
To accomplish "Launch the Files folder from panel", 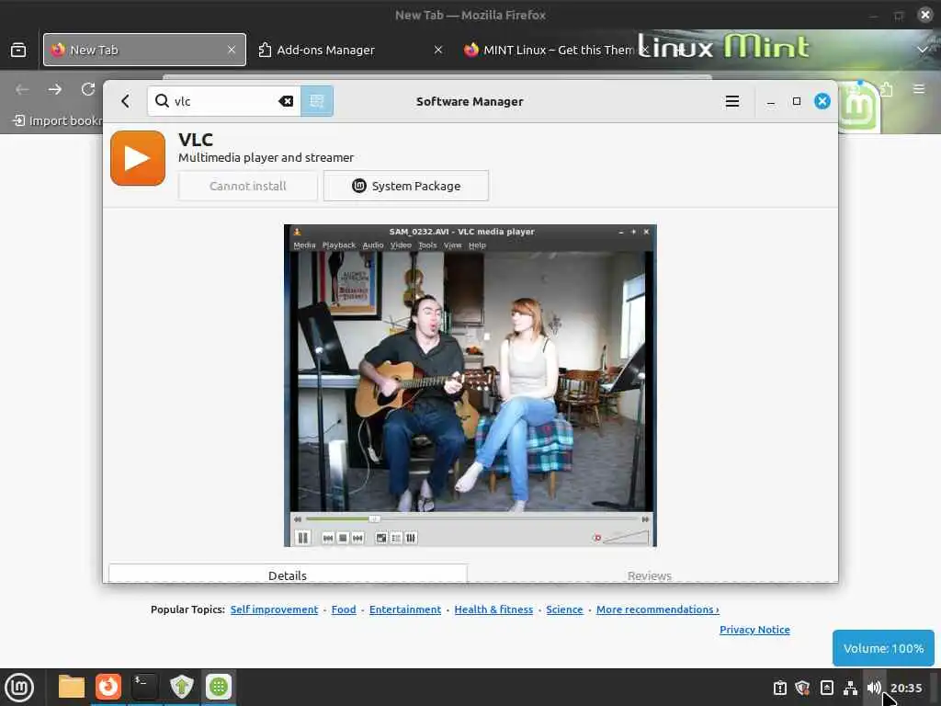I will [x=72, y=687].
